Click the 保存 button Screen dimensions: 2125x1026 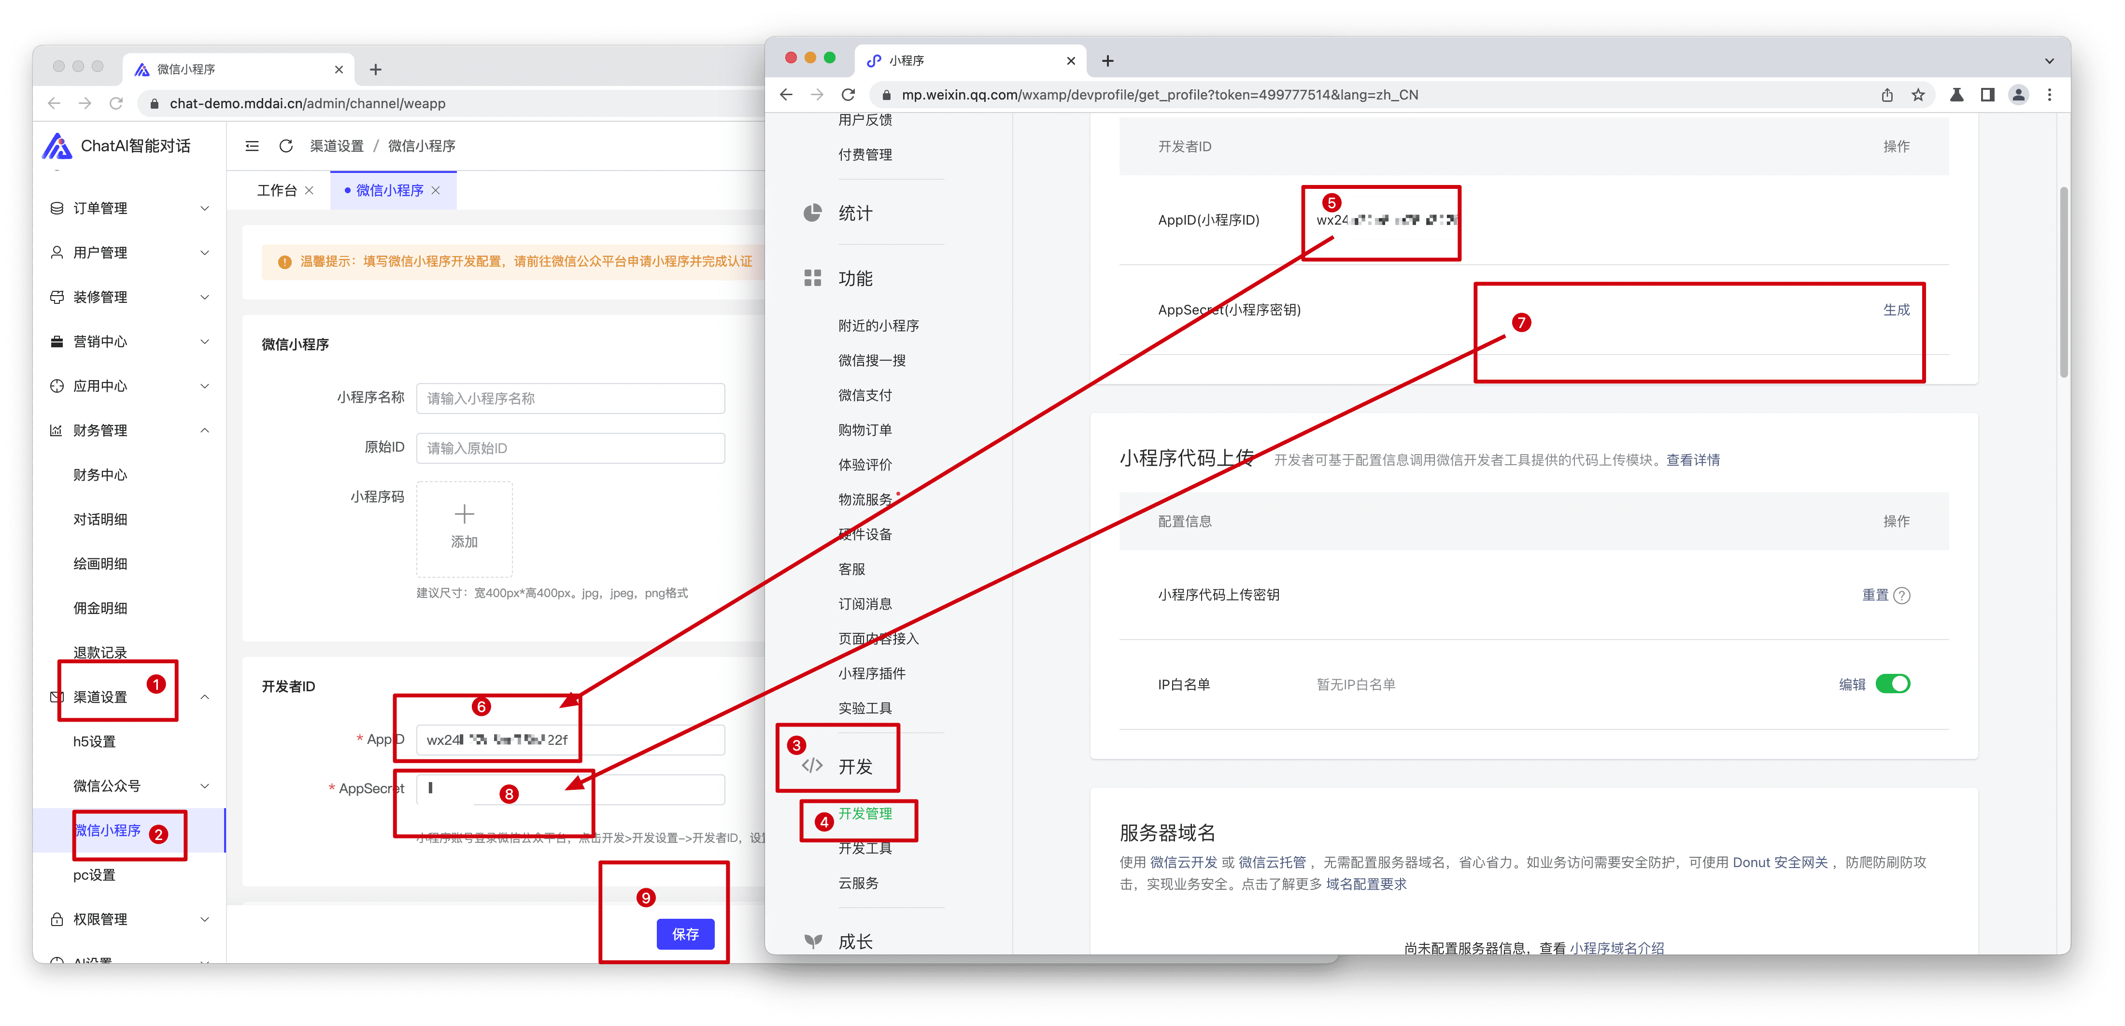pyautogui.click(x=685, y=934)
